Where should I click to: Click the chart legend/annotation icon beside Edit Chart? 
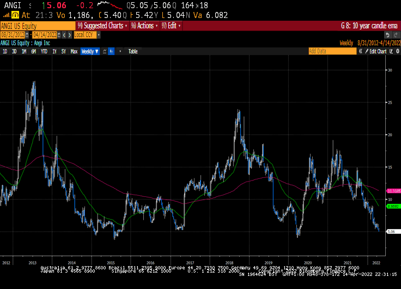coord(391,51)
